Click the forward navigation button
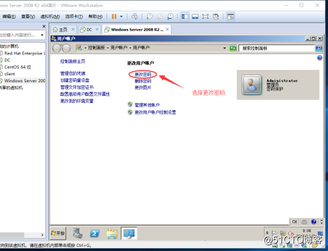Image resolution: width=328 pixels, height=251 pixels. click(66, 49)
